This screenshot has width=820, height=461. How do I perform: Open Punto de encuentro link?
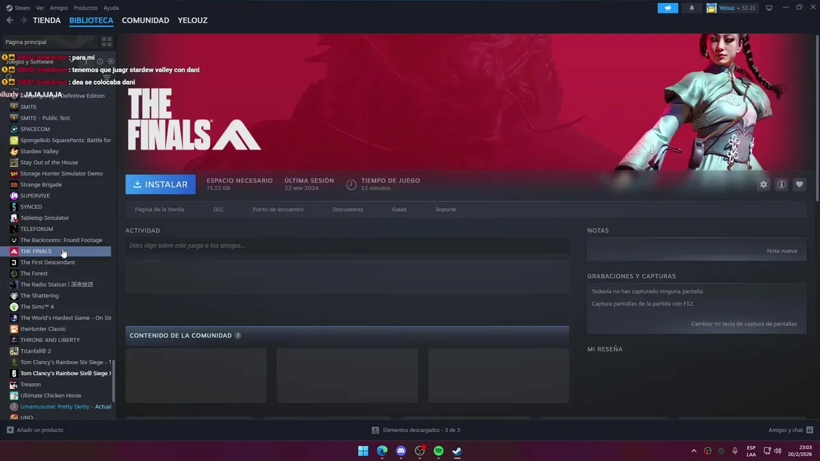point(278,209)
